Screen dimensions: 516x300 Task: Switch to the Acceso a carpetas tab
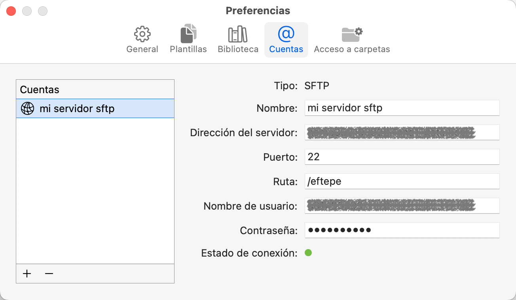click(352, 39)
